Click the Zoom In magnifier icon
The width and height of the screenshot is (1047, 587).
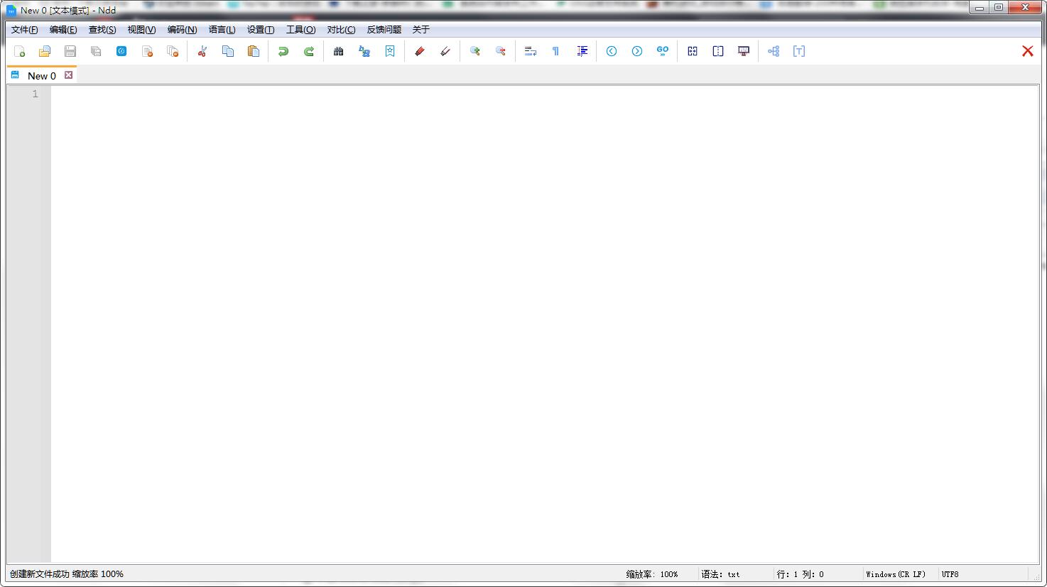point(475,51)
